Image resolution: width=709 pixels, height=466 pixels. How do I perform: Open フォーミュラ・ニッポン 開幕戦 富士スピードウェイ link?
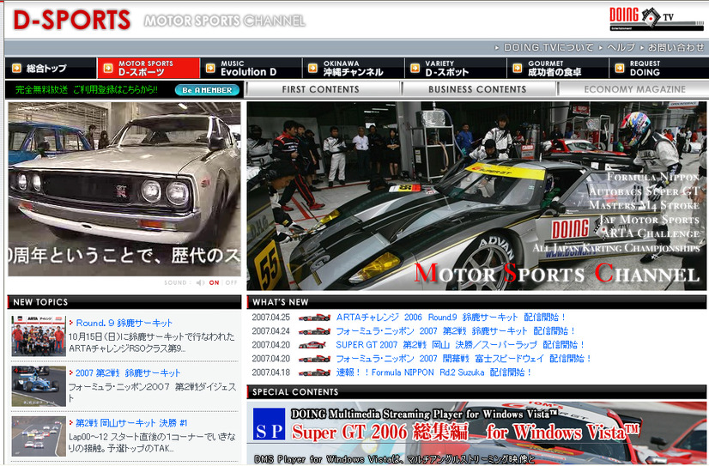point(464,359)
